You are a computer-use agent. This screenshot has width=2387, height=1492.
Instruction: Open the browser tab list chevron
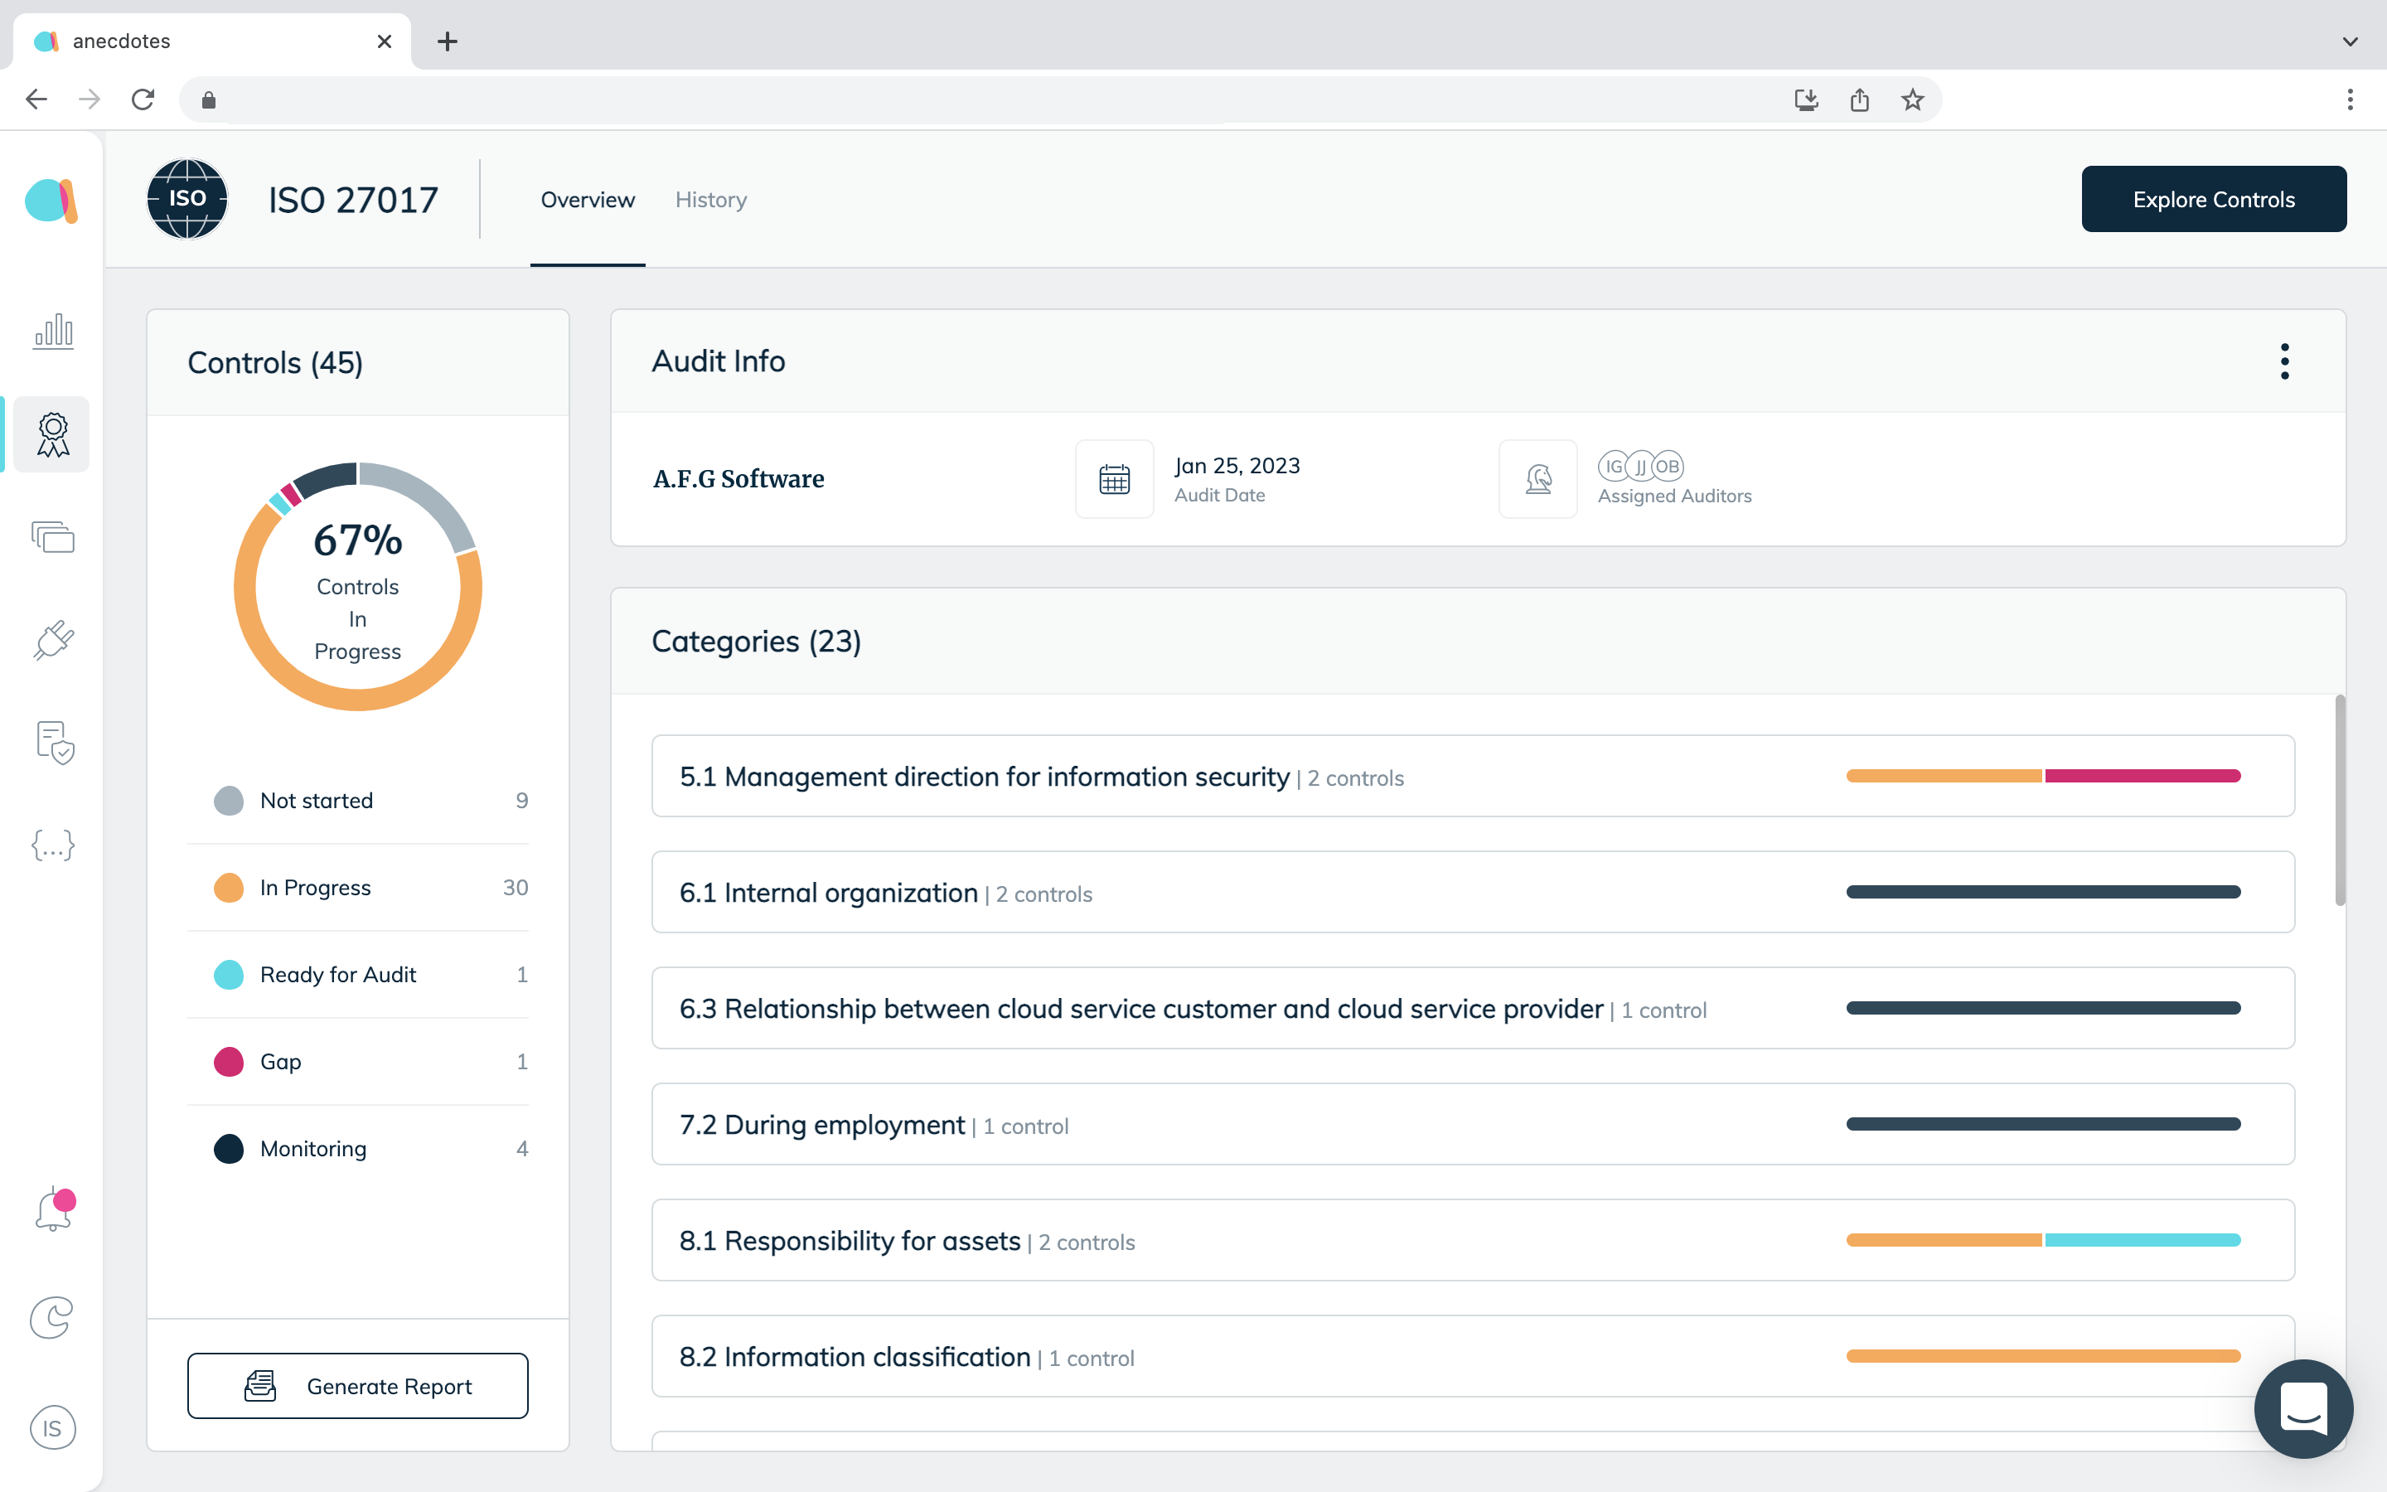tap(2350, 41)
